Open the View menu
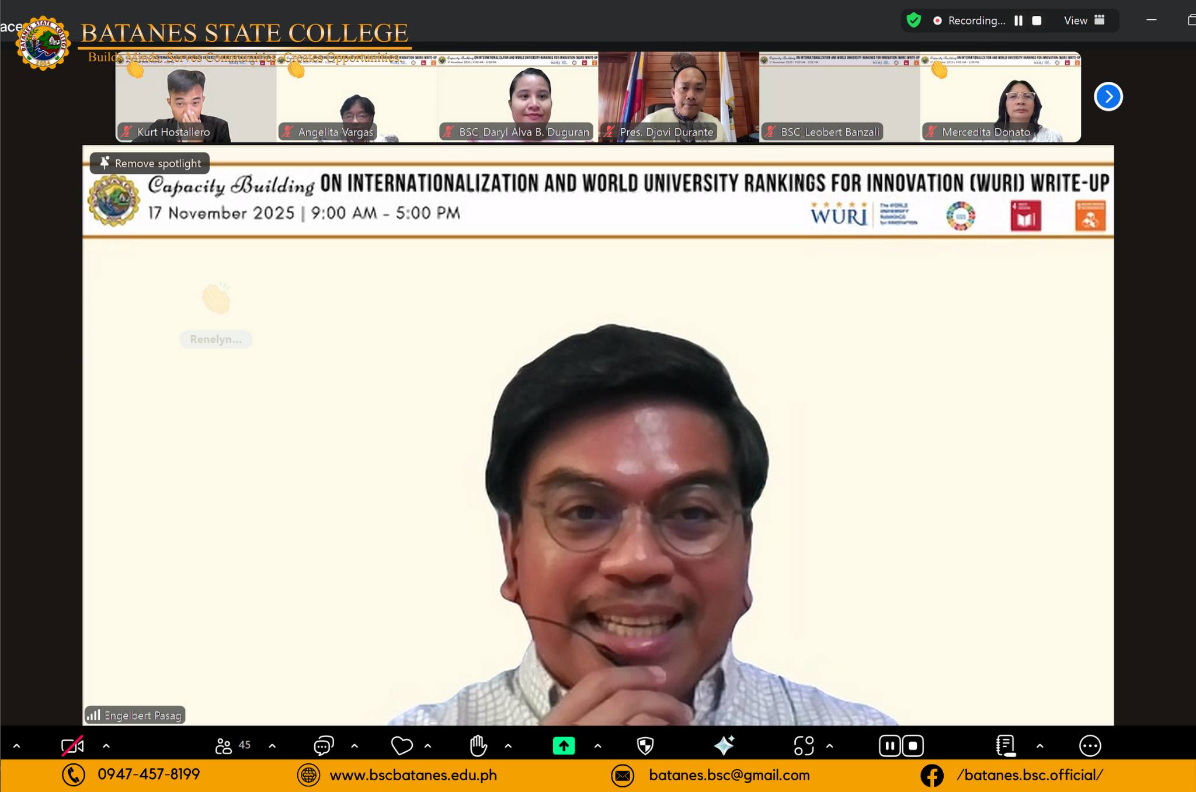 [1084, 20]
